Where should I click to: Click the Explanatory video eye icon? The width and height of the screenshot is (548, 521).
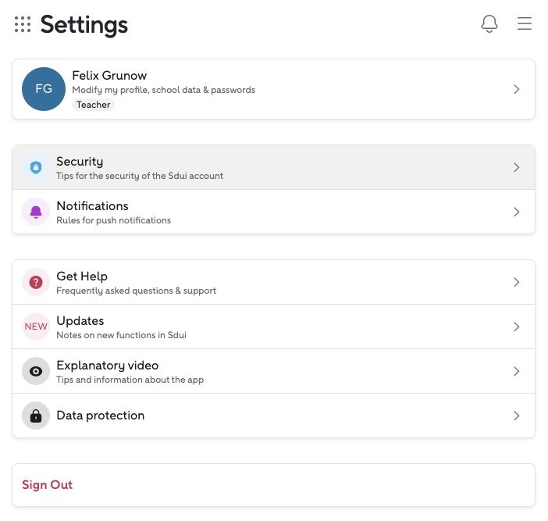pyautogui.click(x=36, y=371)
